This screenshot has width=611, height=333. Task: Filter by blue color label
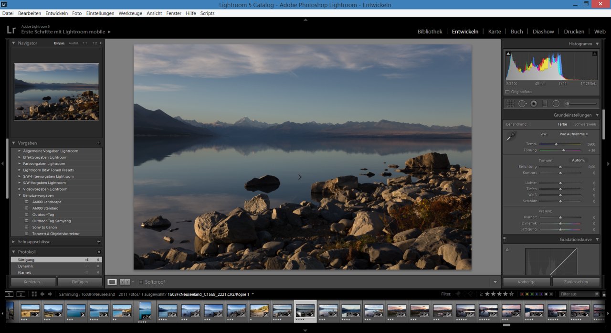tap(536, 294)
